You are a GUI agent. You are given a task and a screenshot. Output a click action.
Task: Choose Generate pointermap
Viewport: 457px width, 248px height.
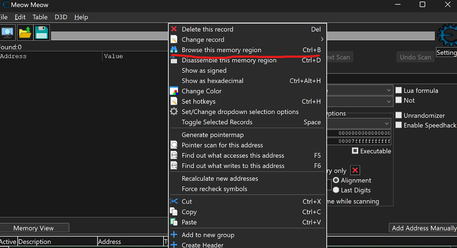[x=247, y=135]
